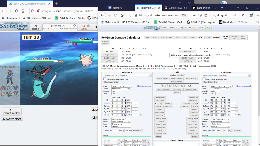The image size is (260, 146).
Task: Toggle Gravity in Field panel
Action: click(177, 93)
